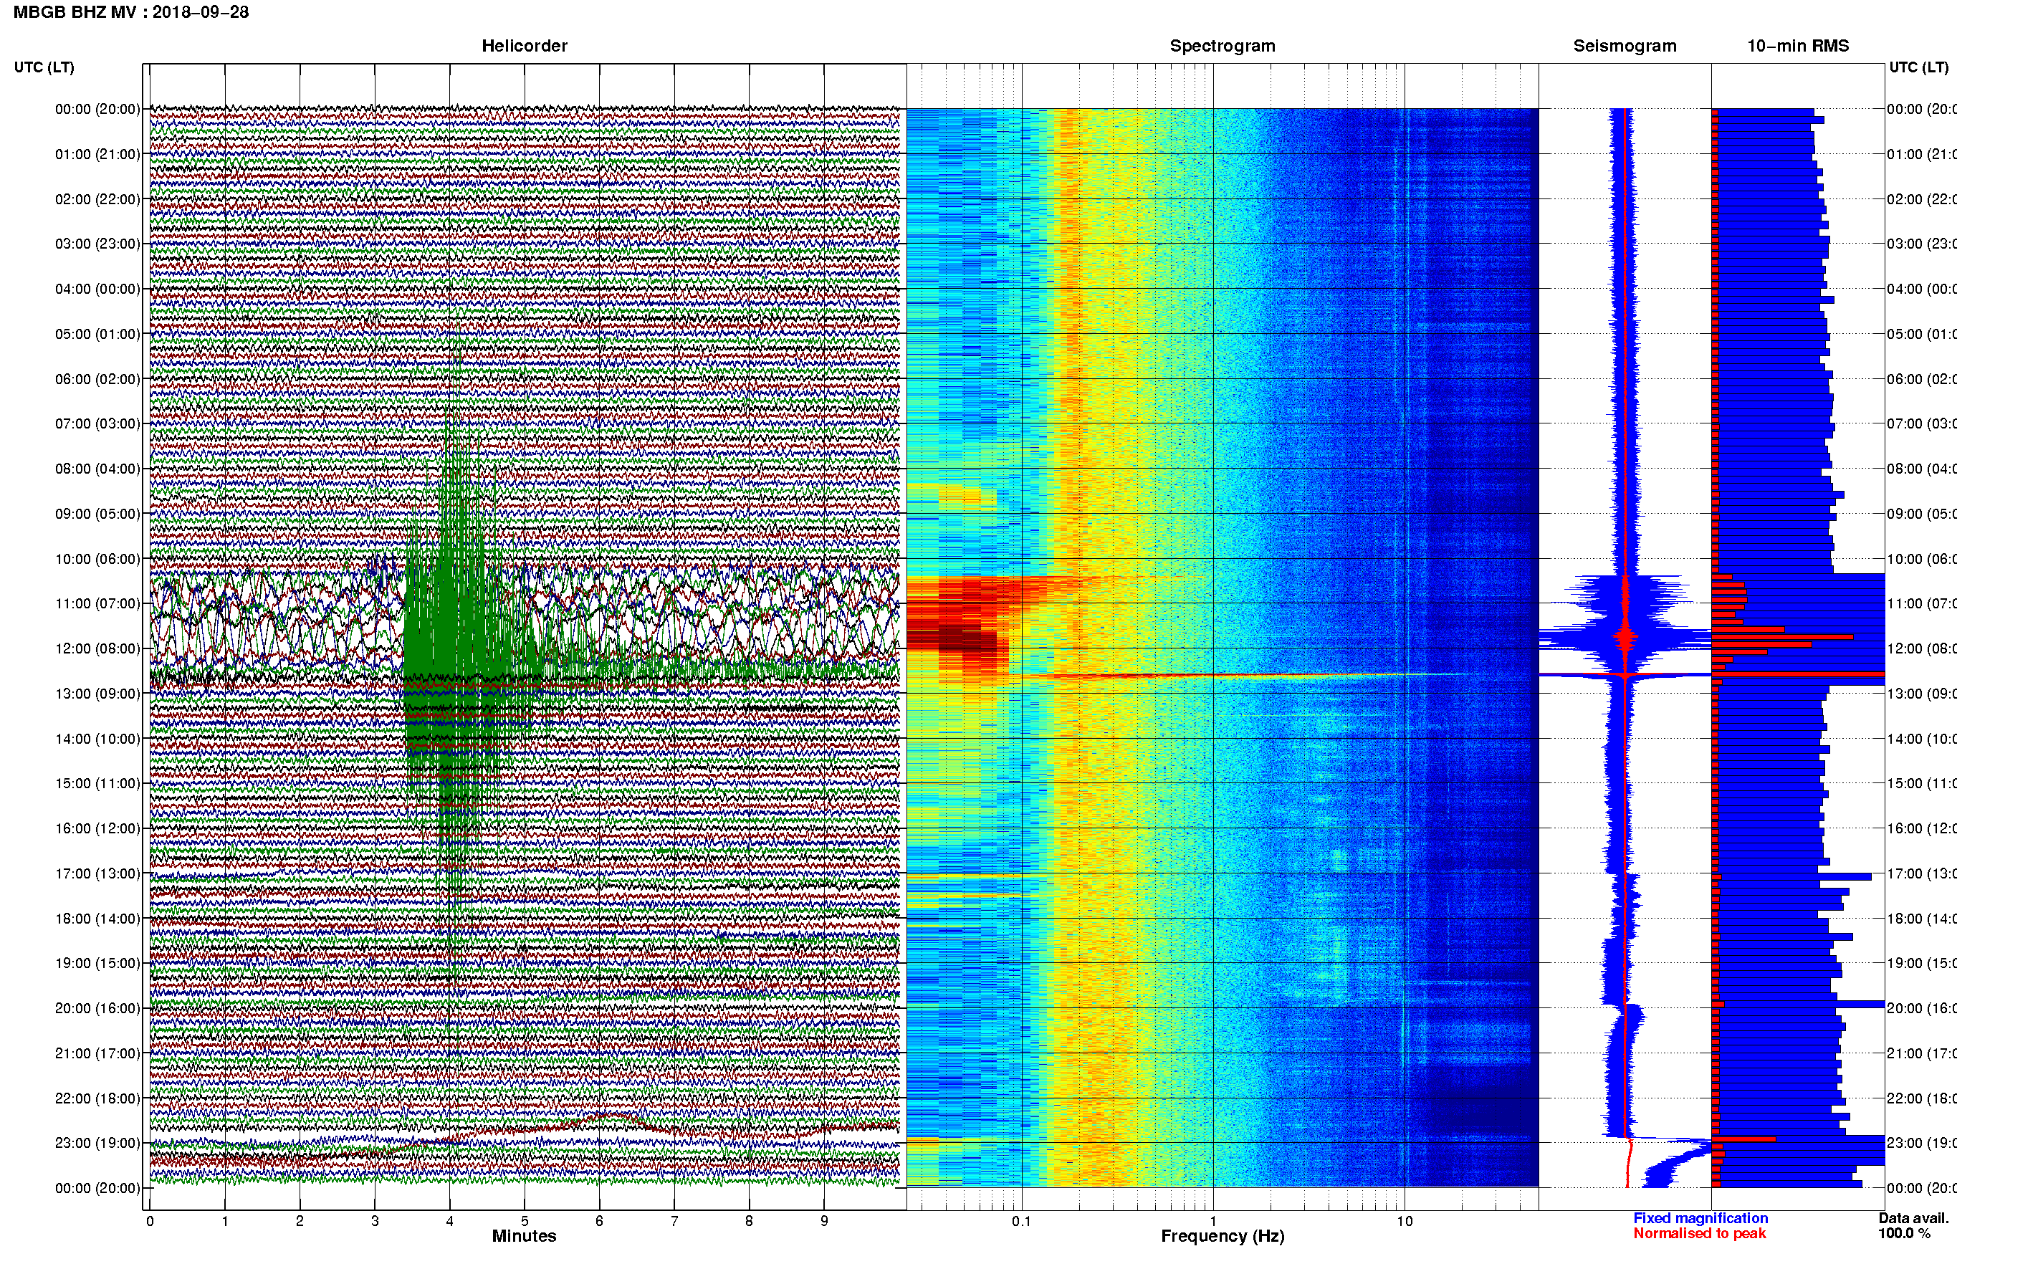2038x1274 pixels.
Task: Click the right time label '17:00 (13:0'
Action: (1922, 873)
